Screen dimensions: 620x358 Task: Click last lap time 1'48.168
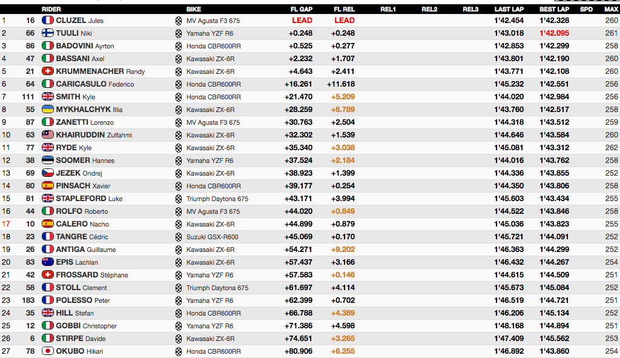coord(509,325)
